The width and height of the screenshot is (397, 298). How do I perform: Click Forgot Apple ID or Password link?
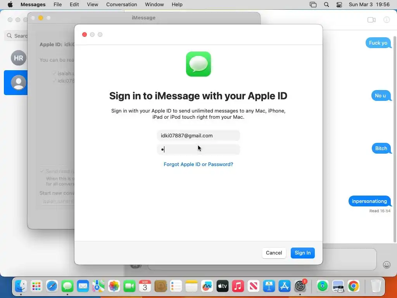198,164
